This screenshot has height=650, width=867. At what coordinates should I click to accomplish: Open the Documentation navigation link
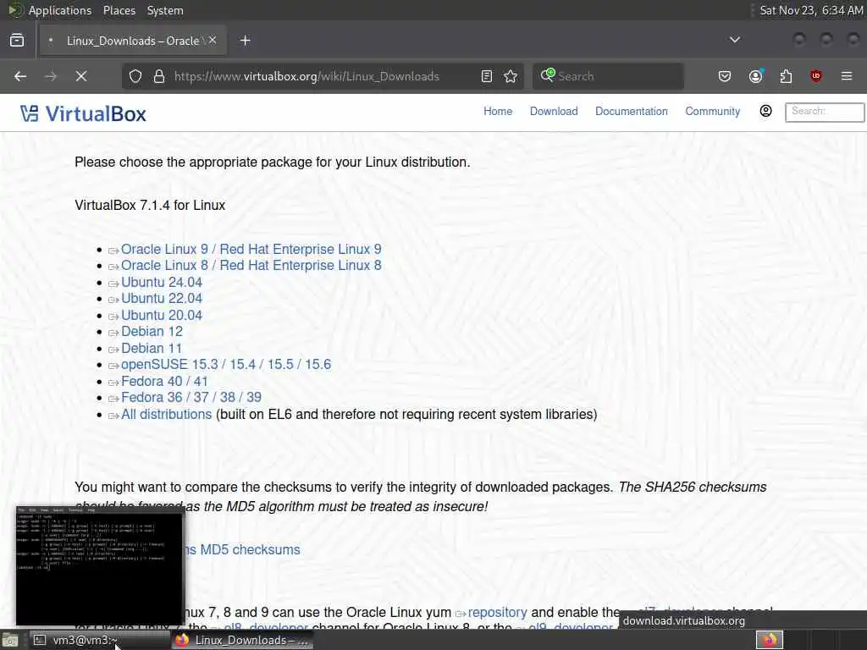coord(632,112)
